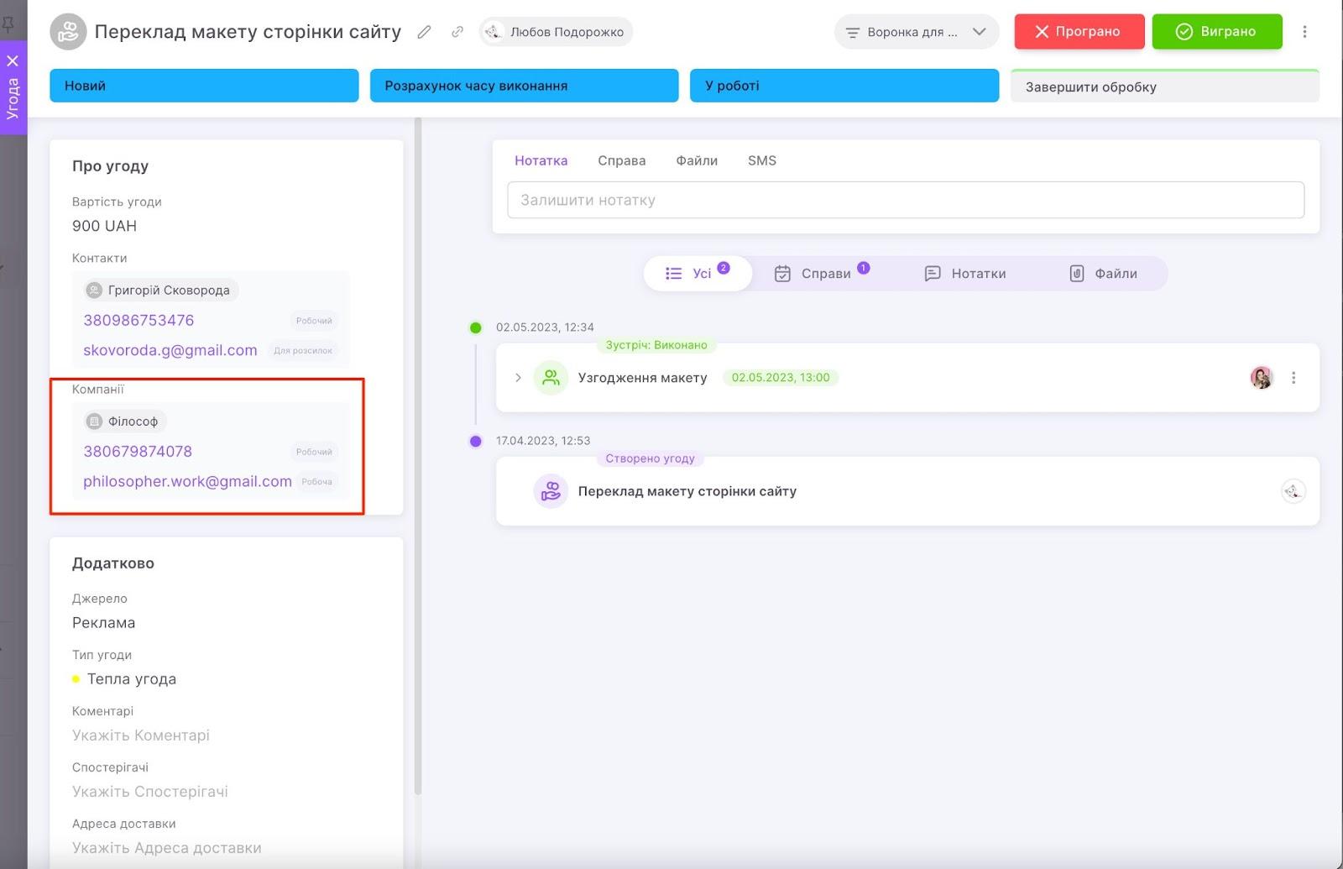Open the SMS tab
Viewport: 1343px width, 869px height.
click(x=761, y=160)
